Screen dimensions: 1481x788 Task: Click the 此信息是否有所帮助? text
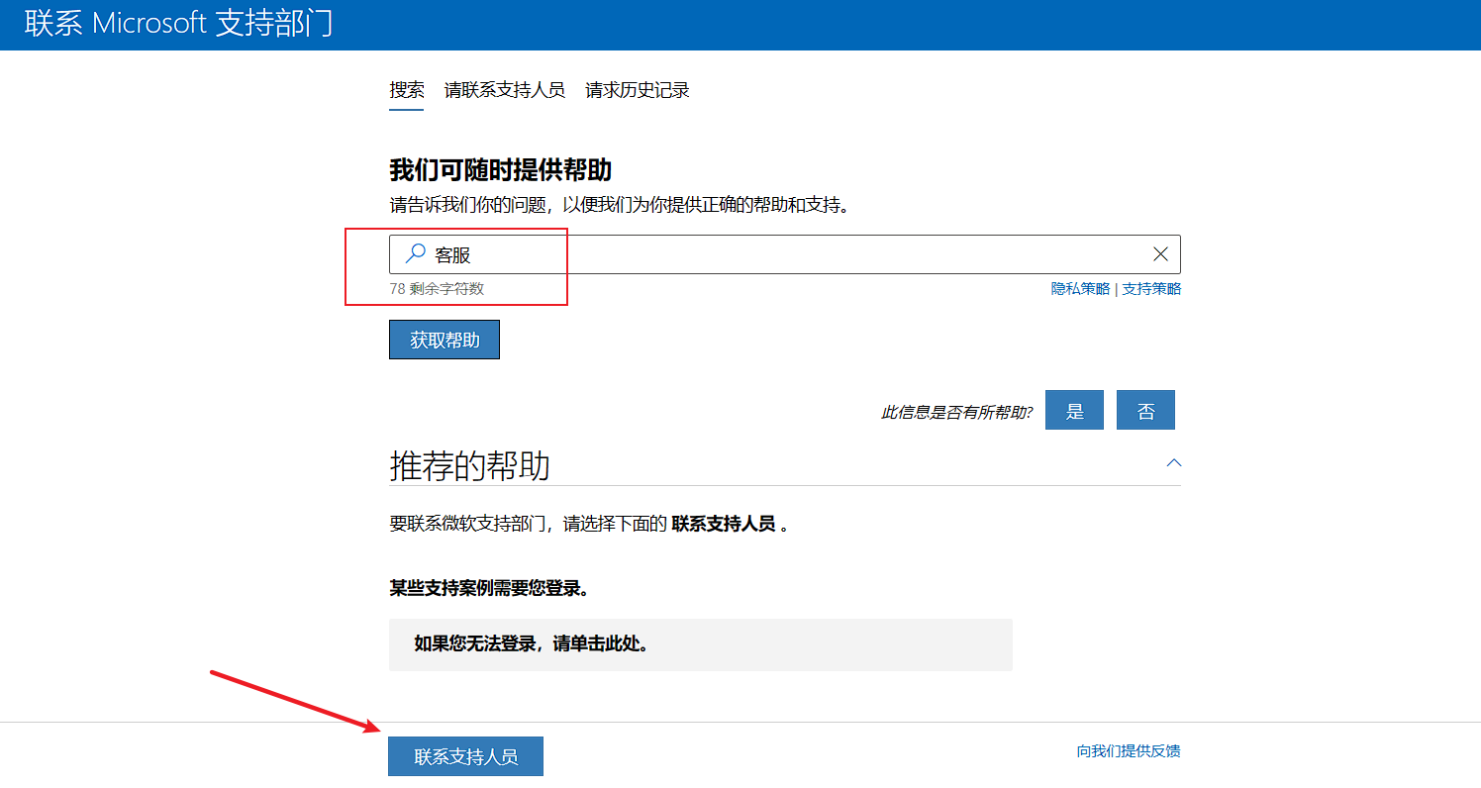point(956,412)
